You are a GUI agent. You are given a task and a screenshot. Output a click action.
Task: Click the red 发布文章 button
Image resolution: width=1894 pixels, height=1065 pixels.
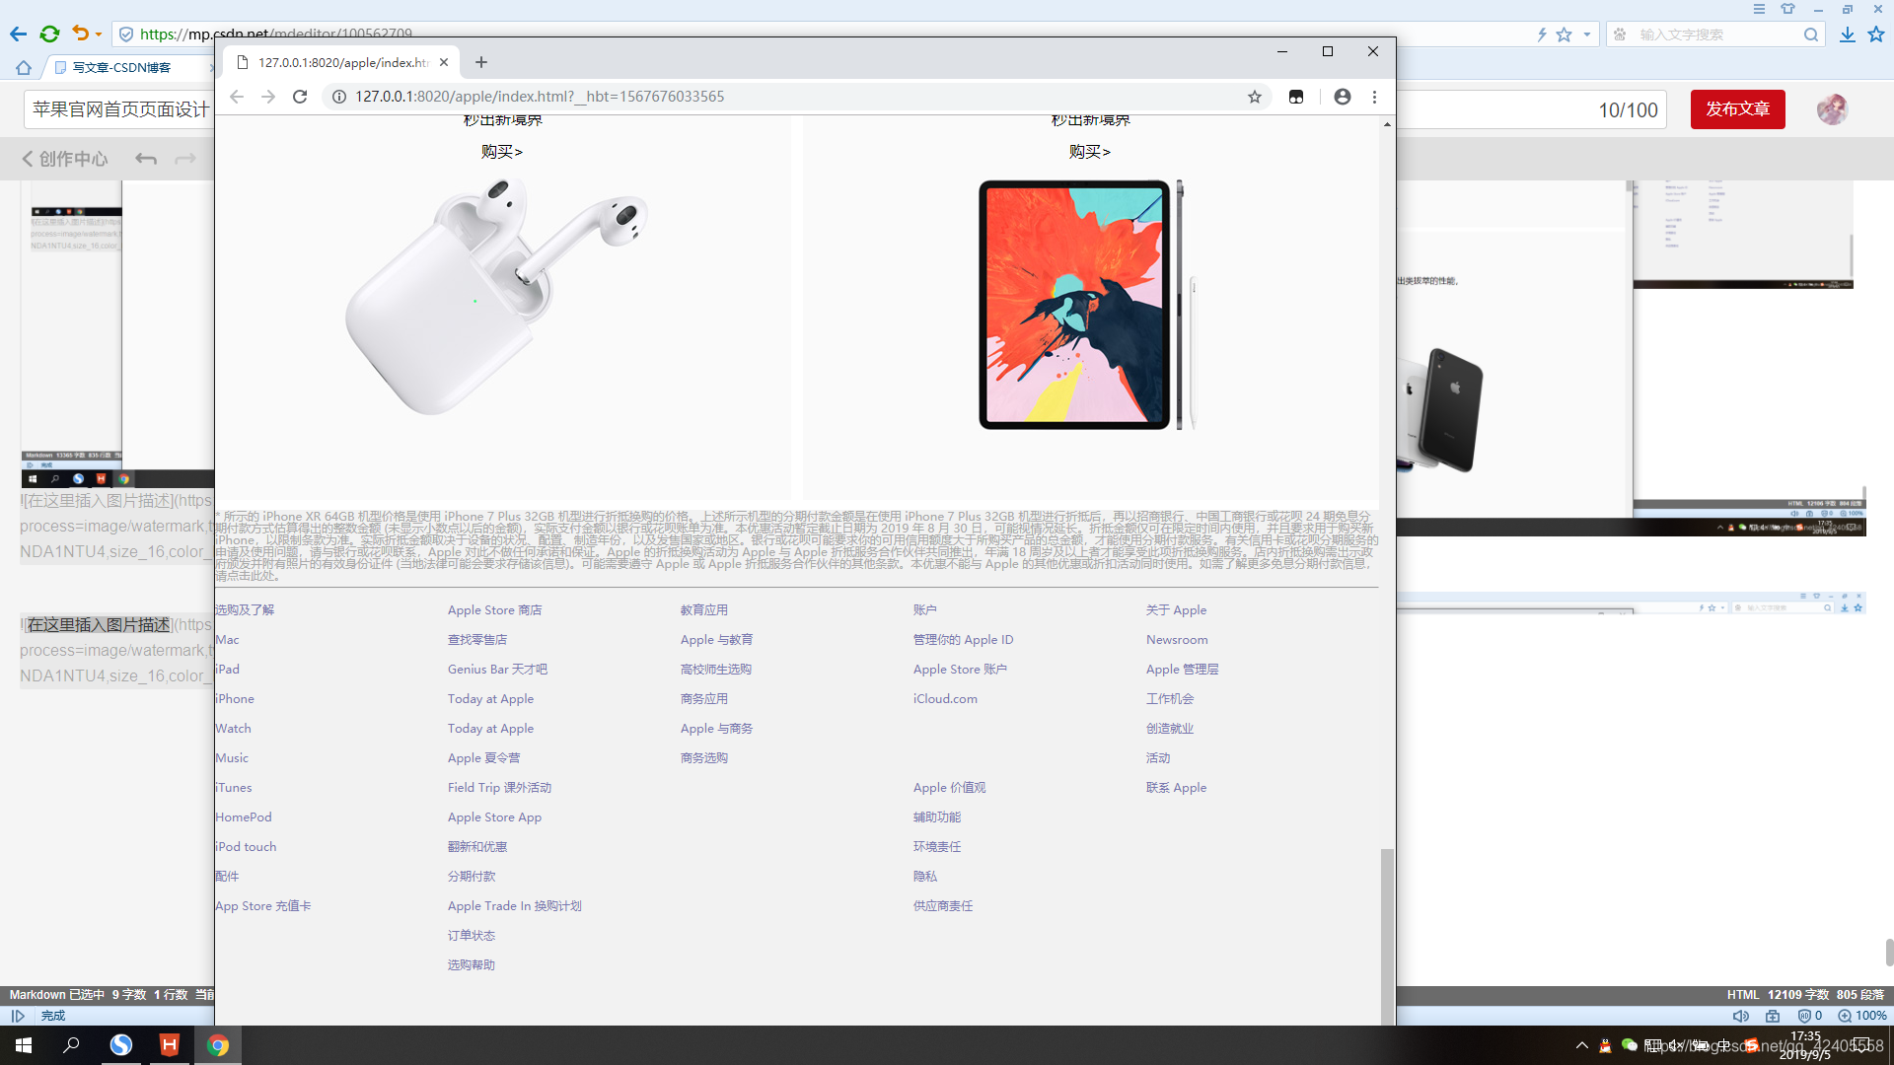[x=1737, y=109]
